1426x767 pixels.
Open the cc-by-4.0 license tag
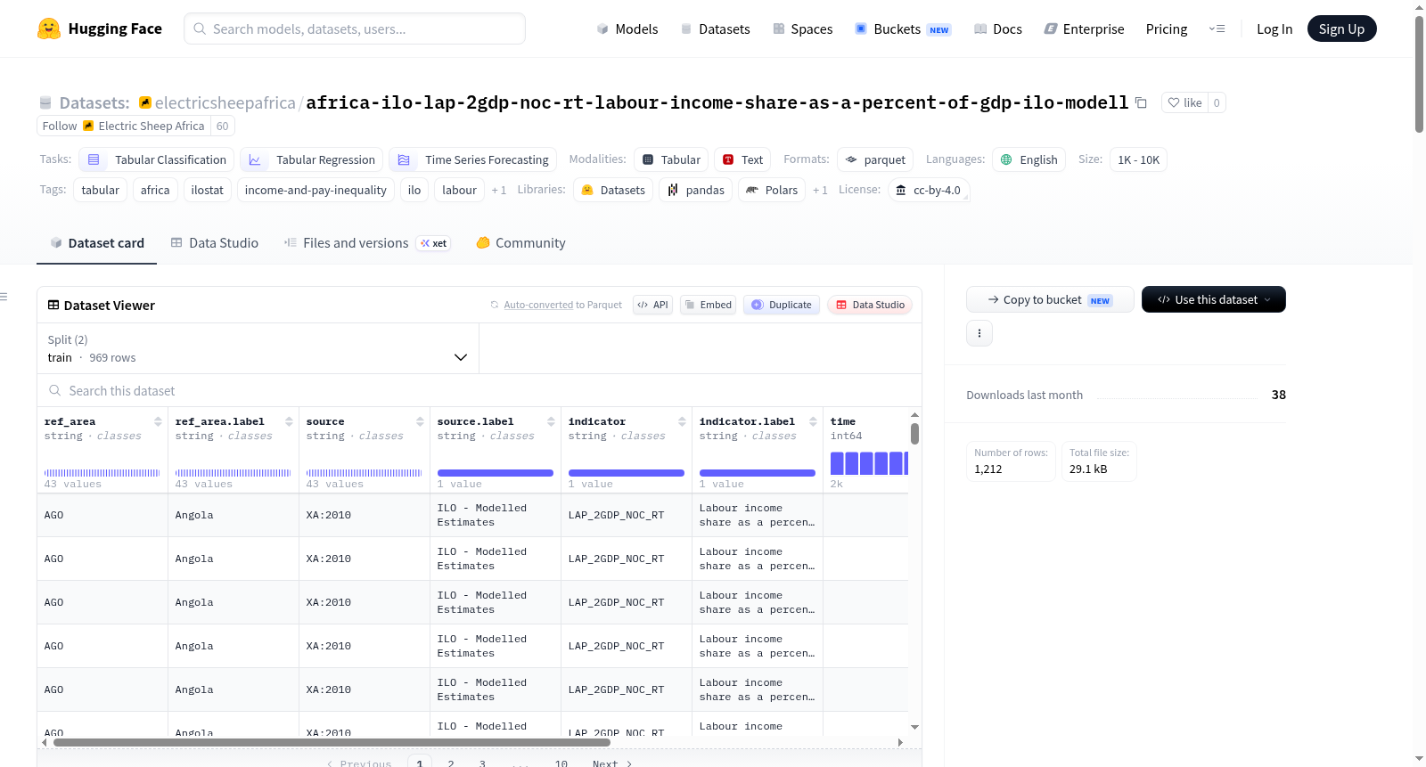tap(929, 190)
